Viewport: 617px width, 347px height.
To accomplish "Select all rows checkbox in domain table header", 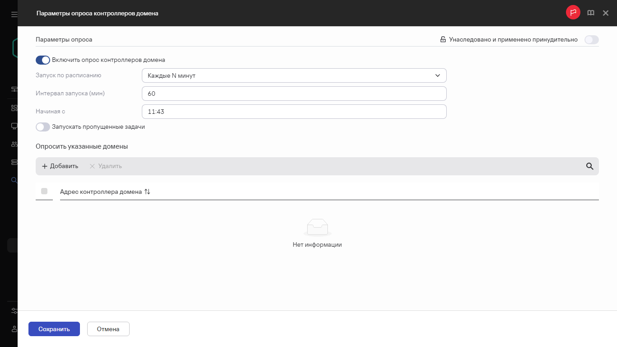I will 44,191.
